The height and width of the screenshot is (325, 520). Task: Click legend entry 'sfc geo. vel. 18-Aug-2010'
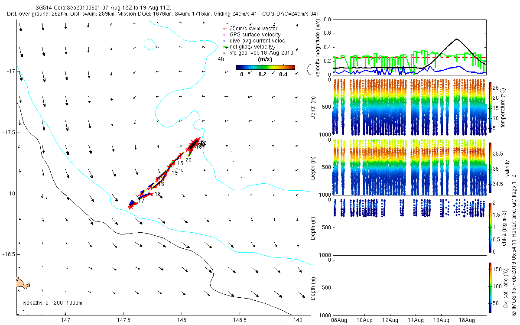tap(261, 52)
